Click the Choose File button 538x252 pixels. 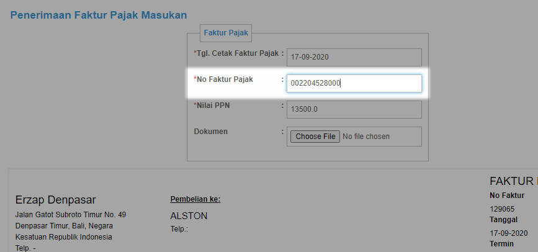point(315,137)
